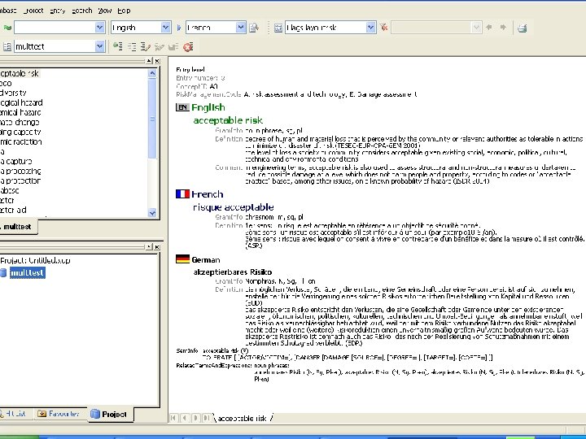Pin the term list panel
The image size is (586, 439).
click(149, 60)
